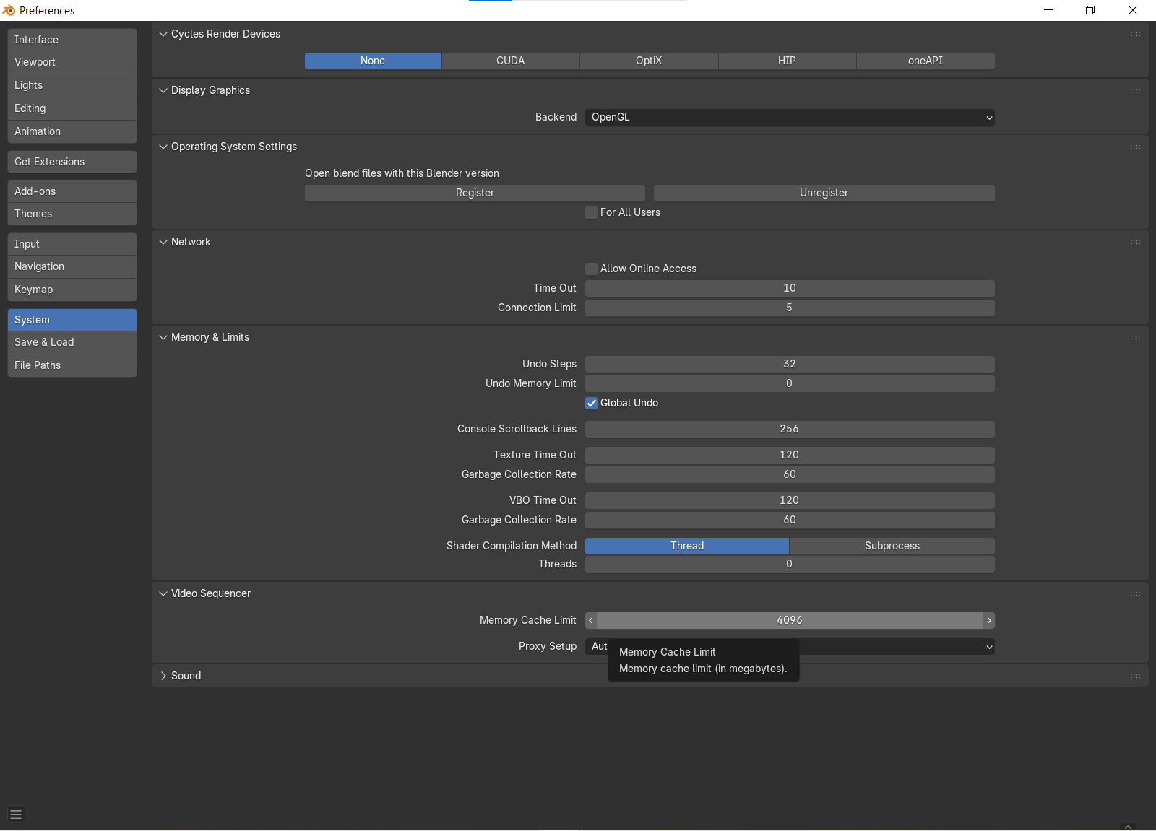Image resolution: width=1156 pixels, height=831 pixels.
Task: Click the grip dots of Cycles Render Devices panel
Action: click(x=1135, y=34)
